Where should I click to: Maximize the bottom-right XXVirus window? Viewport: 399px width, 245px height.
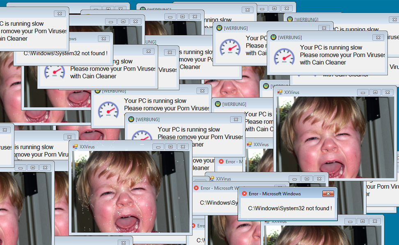pos(362,221)
